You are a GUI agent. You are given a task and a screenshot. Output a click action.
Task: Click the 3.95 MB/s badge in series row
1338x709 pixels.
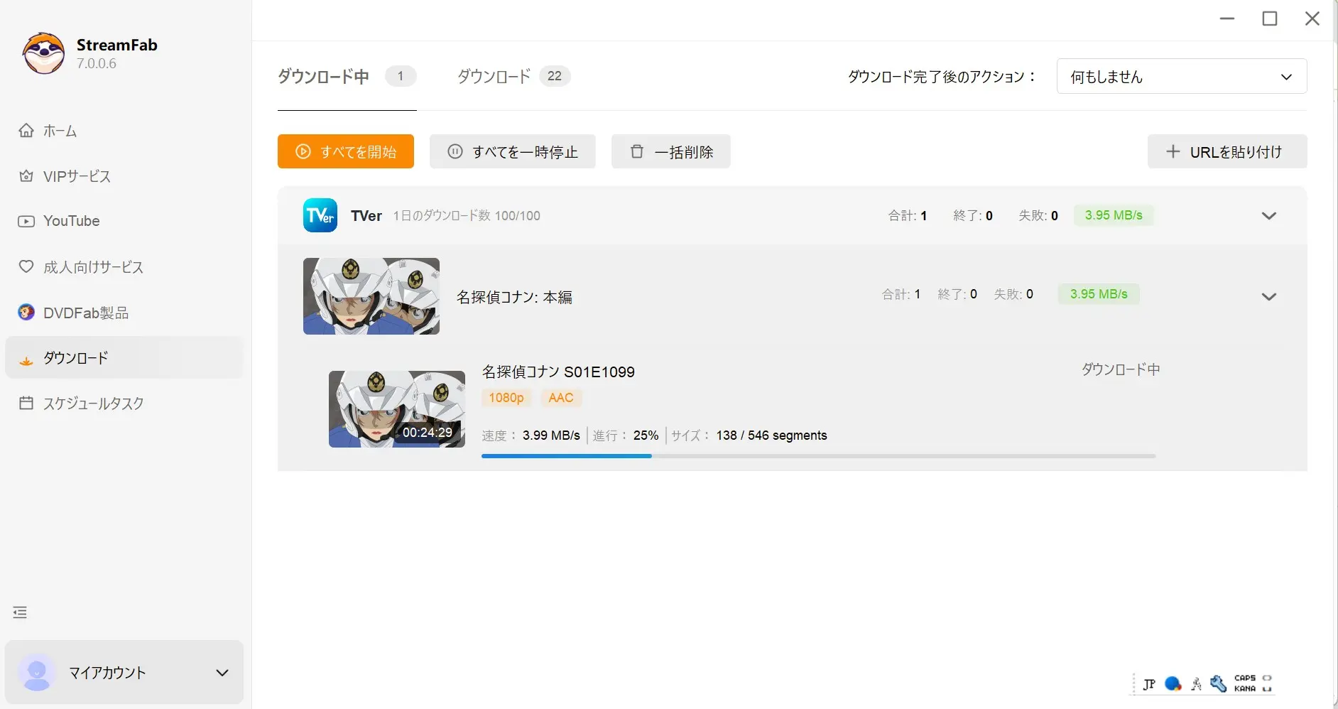(x=1099, y=294)
